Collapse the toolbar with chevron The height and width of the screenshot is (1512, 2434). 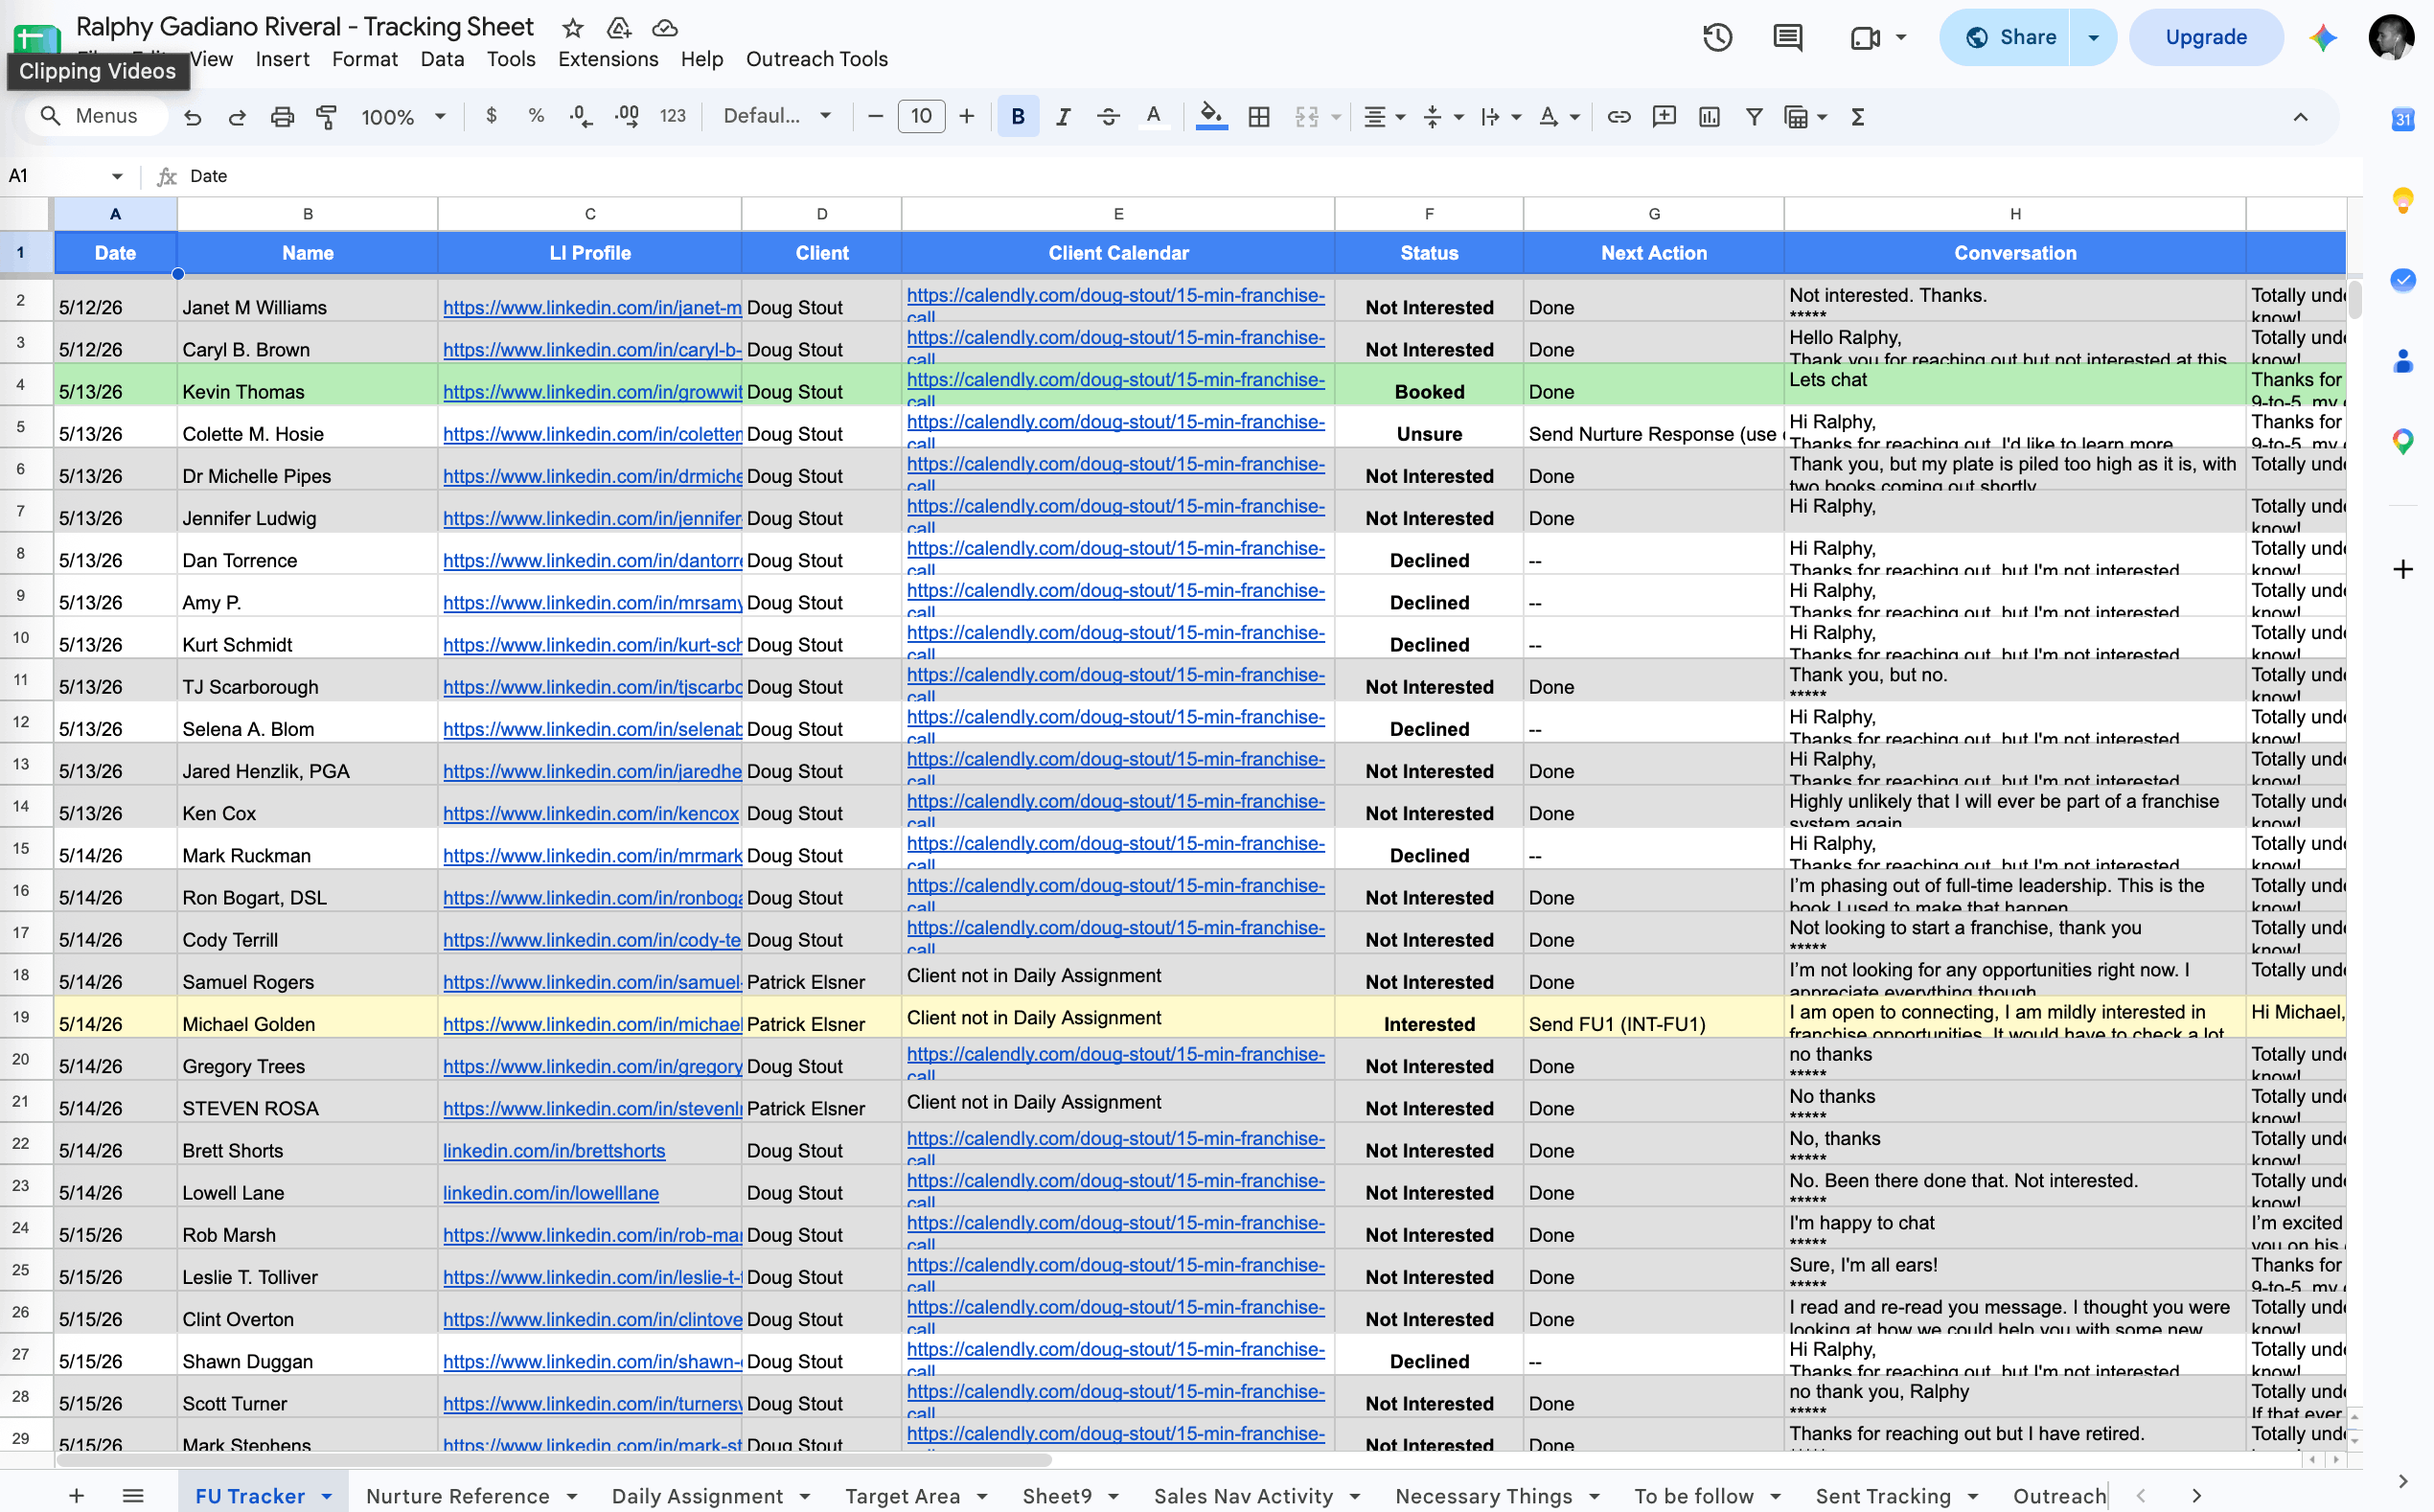pyautogui.click(x=2300, y=117)
